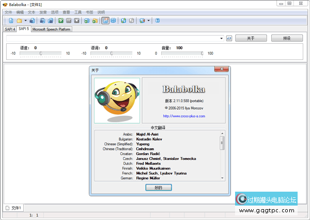
Task: Open the 文件 menu
Action: pyautogui.click(x=8, y=11)
